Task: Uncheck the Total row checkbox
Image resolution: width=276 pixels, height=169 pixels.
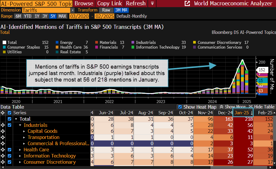Action: pyautogui.click(x=9, y=119)
